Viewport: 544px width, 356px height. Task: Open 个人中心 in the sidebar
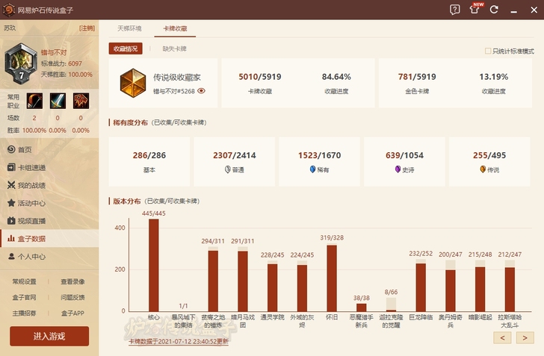pos(49,257)
